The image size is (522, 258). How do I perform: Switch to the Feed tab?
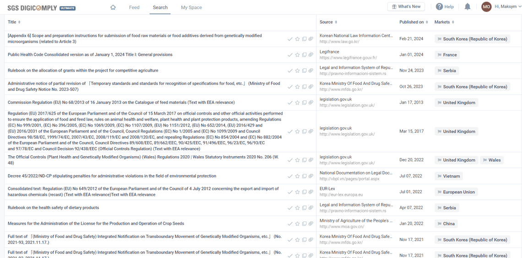click(x=134, y=7)
